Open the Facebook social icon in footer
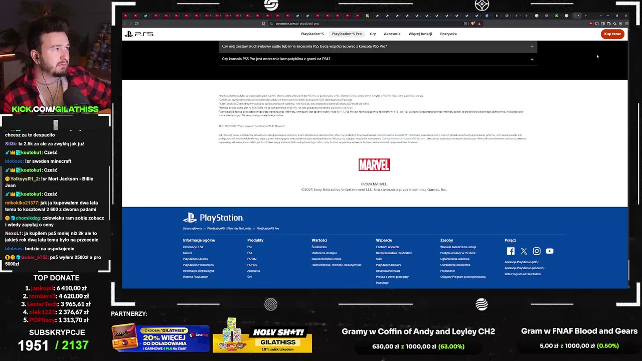642x361 pixels. coord(511,251)
